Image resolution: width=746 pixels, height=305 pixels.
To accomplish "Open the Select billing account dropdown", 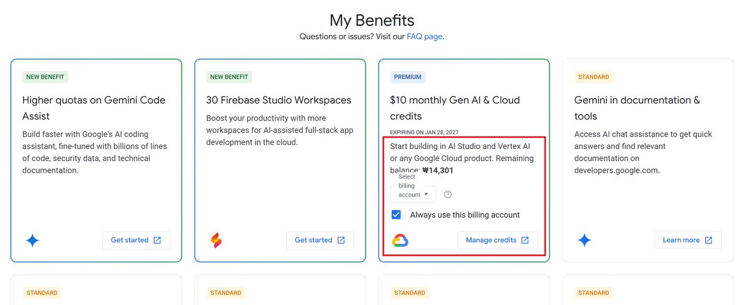I will 413,194.
